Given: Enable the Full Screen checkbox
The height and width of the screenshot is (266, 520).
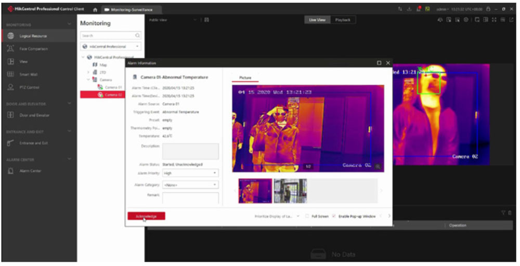Looking at the screenshot, I should (x=307, y=216).
